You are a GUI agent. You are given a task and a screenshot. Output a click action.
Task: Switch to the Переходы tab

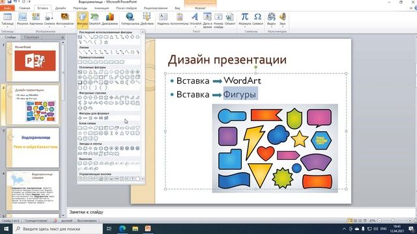79,8
